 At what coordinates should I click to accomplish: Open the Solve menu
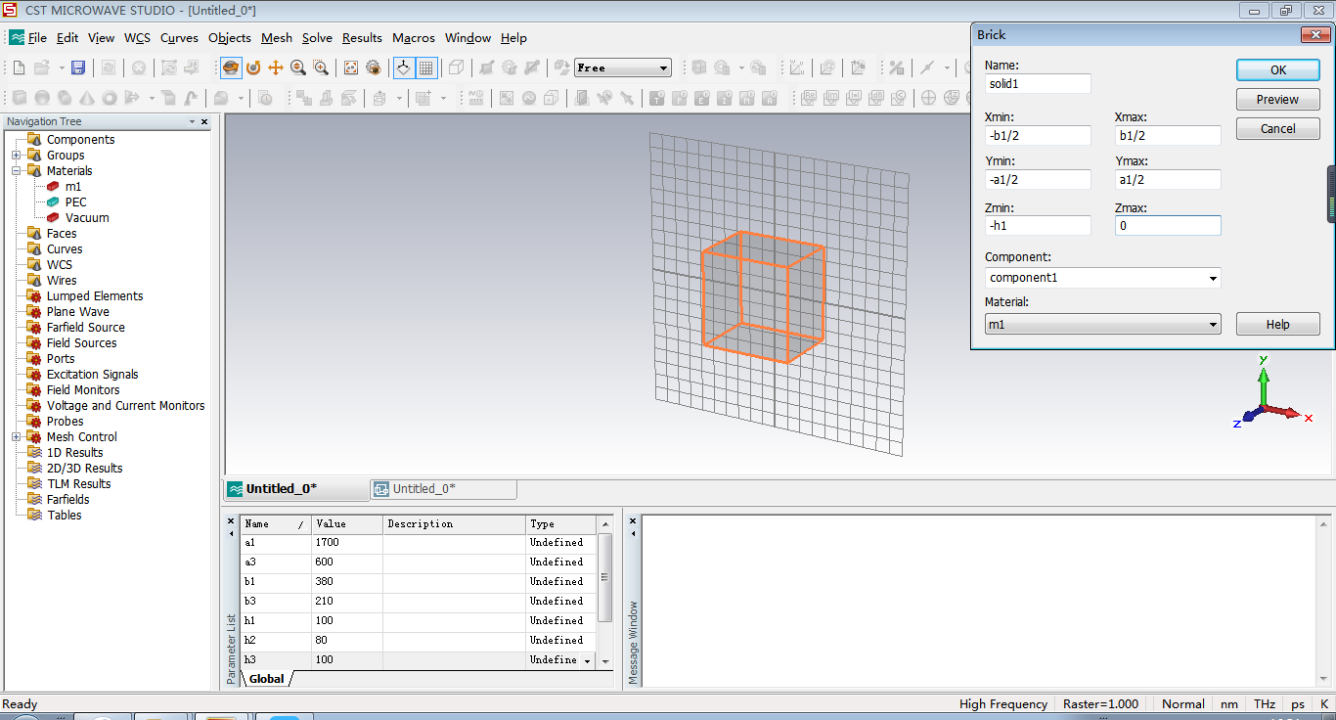point(317,38)
